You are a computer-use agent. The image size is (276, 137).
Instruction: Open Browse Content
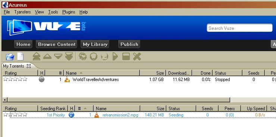click(x=57, y=44)
